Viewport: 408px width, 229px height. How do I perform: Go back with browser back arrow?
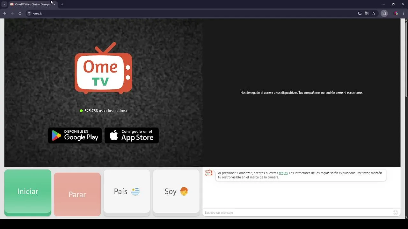tap(5, 13)
